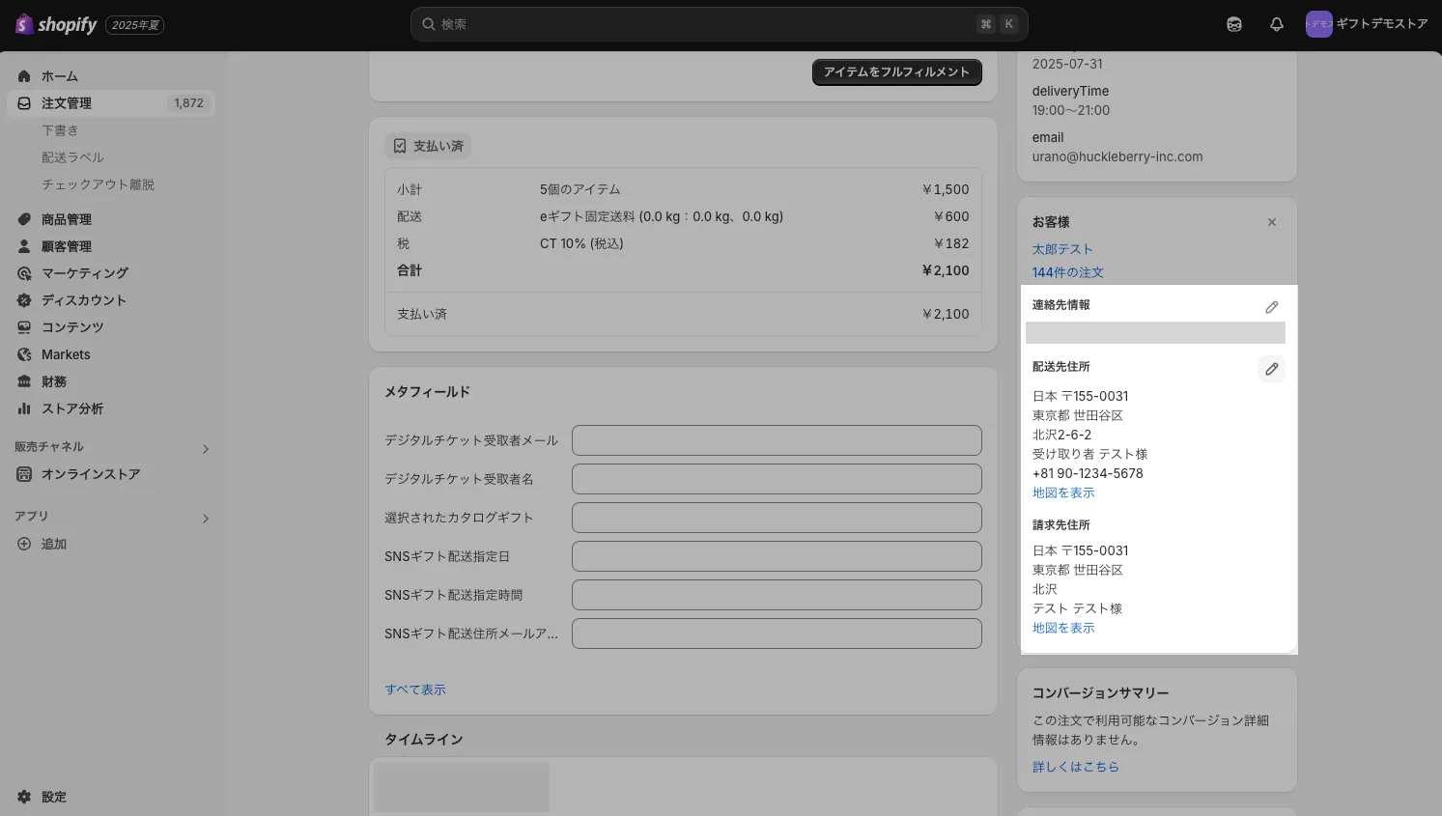1442x816 pixels.
Task: Click the 追加 plus icon under アプリ
Action: [x=24, y=544]
